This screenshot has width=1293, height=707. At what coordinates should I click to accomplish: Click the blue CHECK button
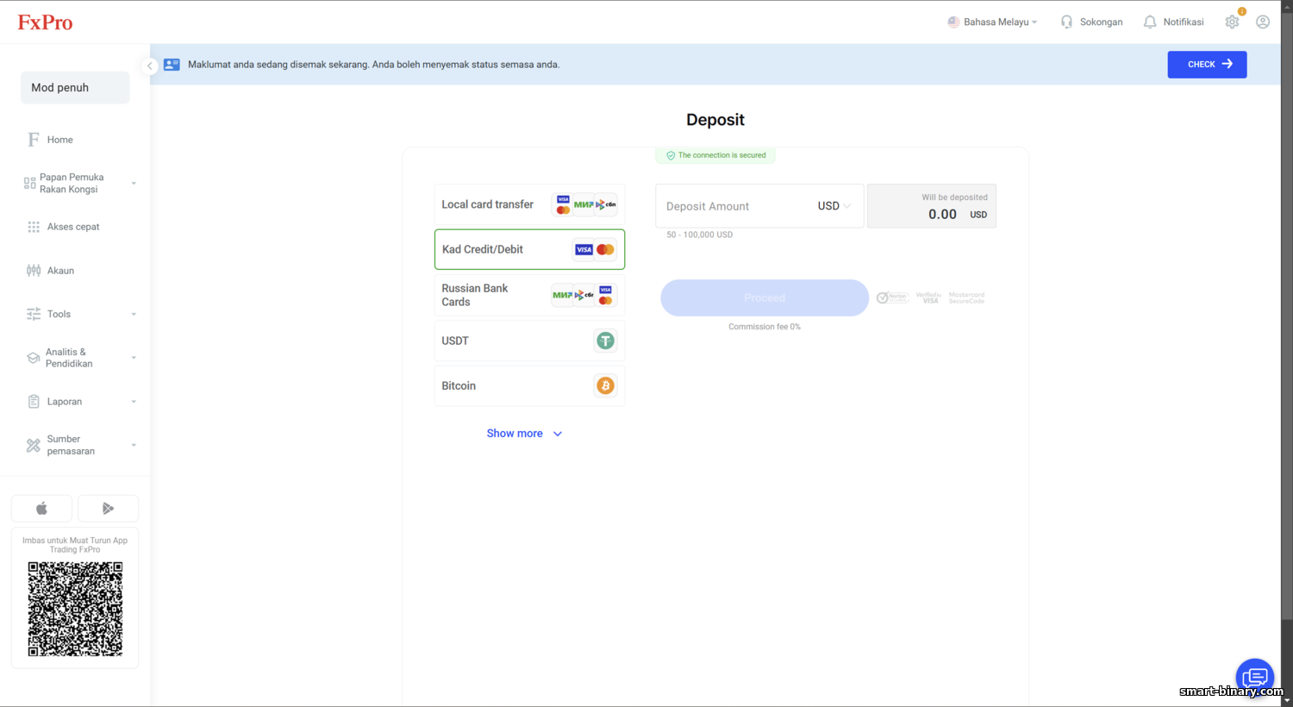[1207, 65]
